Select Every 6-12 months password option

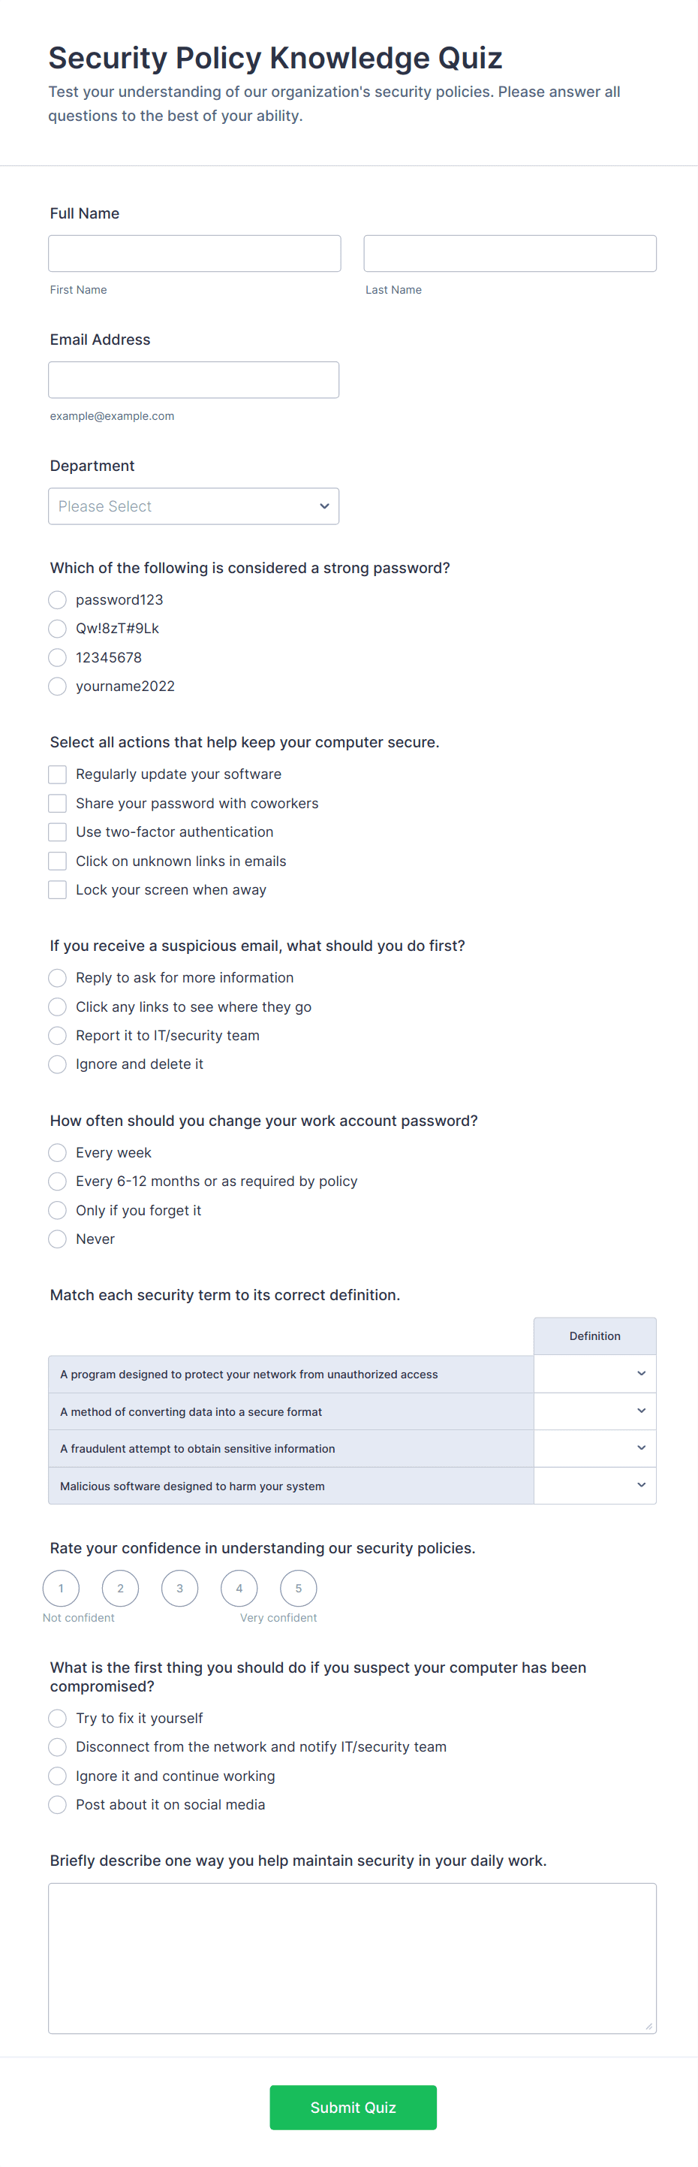tap(57, 1181)
